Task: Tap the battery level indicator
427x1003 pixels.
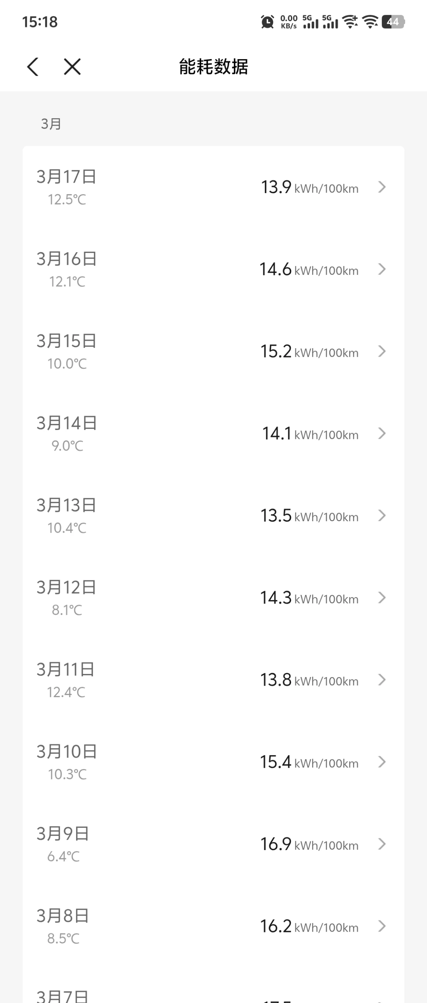Action: click(x=393, y=22)
